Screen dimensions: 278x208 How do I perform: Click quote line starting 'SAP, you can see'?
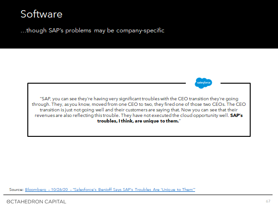[x=139, y=99]
